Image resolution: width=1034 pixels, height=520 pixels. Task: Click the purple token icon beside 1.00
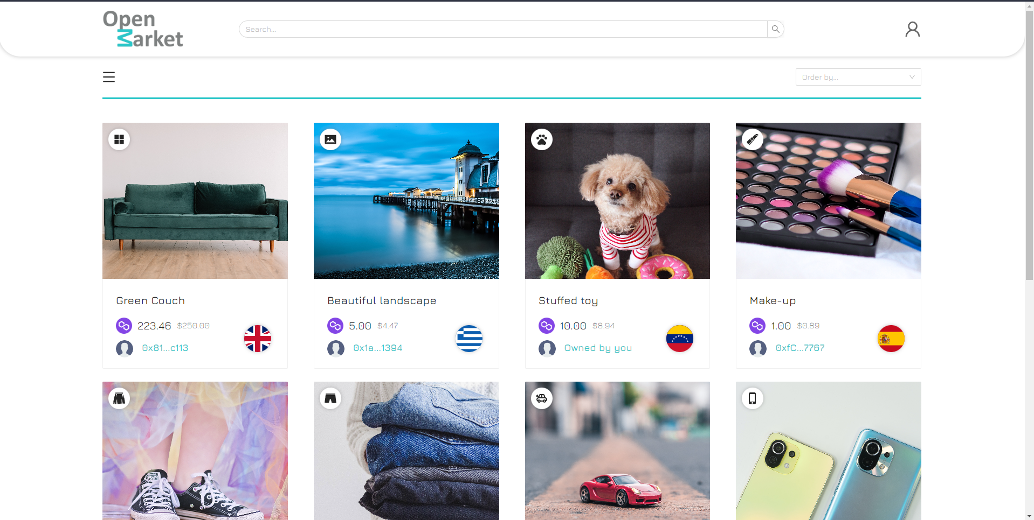[x=757, y=326]
